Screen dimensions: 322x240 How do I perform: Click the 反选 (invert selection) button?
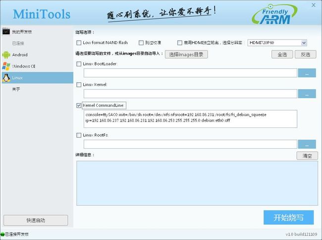305,55
